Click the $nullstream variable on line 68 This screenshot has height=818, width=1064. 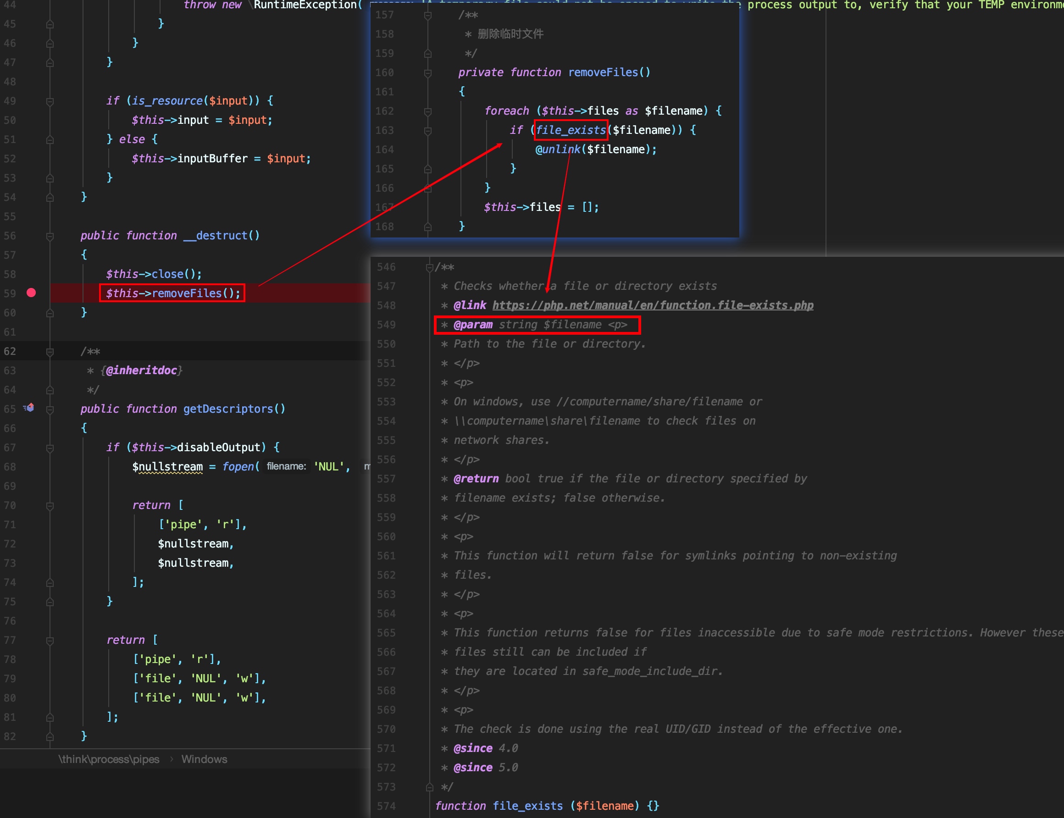167,466
